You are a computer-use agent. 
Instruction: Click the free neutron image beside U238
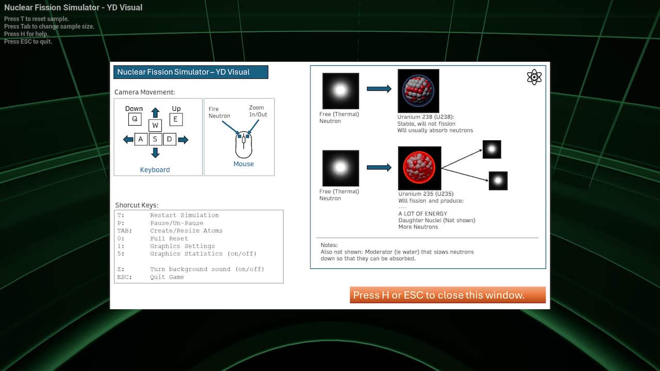340,91
